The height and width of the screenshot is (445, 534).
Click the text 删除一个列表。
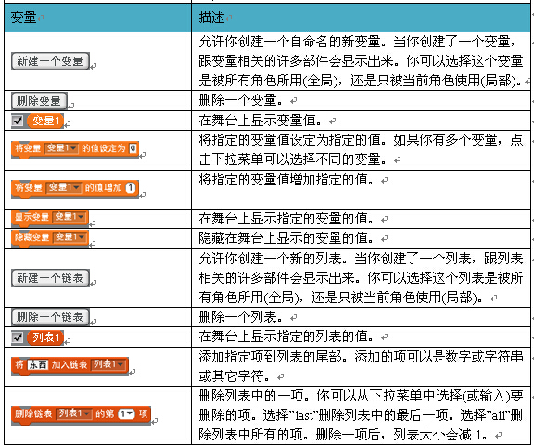241,317
